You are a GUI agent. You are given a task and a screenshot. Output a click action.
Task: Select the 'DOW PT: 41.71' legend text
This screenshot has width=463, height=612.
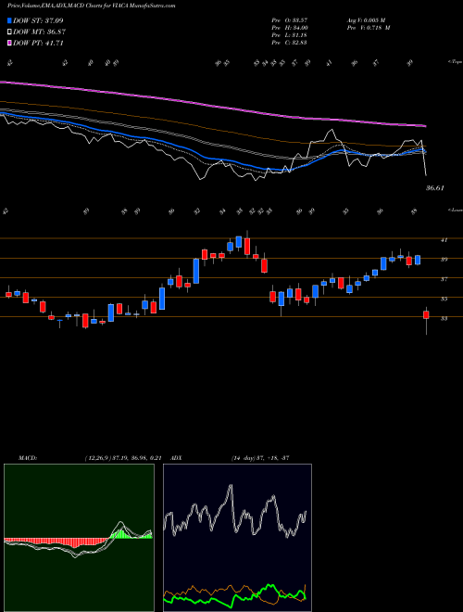(38, 43)
